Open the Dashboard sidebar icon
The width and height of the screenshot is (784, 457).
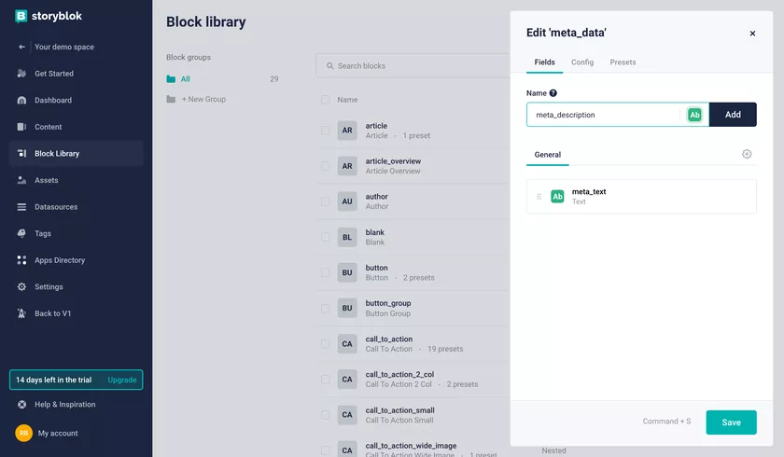(21, 100)
